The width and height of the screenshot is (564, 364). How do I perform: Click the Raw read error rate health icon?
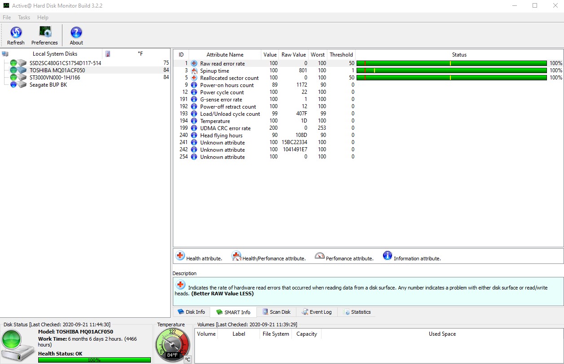click(x=194, y=64)
